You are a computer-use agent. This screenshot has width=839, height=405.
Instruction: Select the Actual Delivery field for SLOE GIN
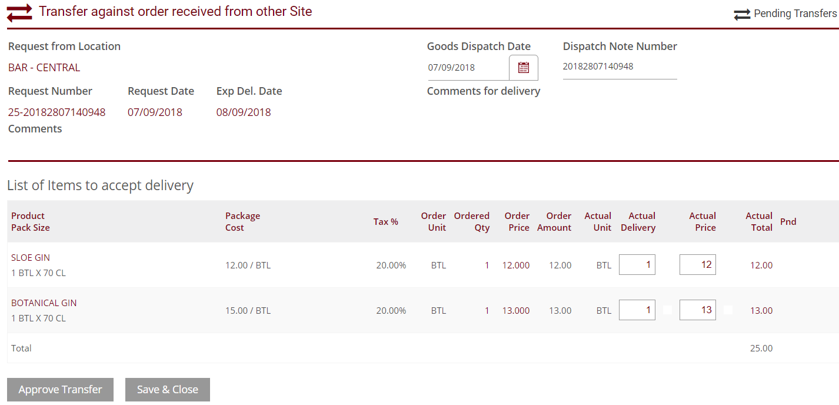click(x=637, y=264)
